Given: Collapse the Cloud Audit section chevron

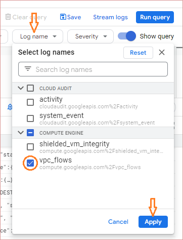Looking at the screenshot, I should click(x=21, y=88).
